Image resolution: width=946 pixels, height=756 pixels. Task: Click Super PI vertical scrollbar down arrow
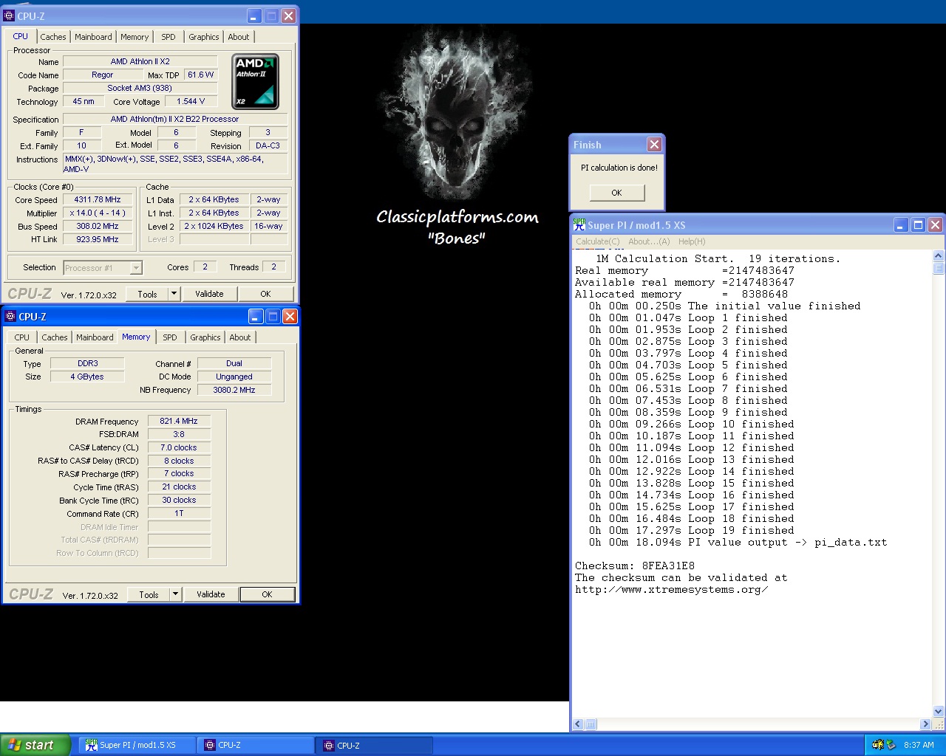click(x=939, y=712)
